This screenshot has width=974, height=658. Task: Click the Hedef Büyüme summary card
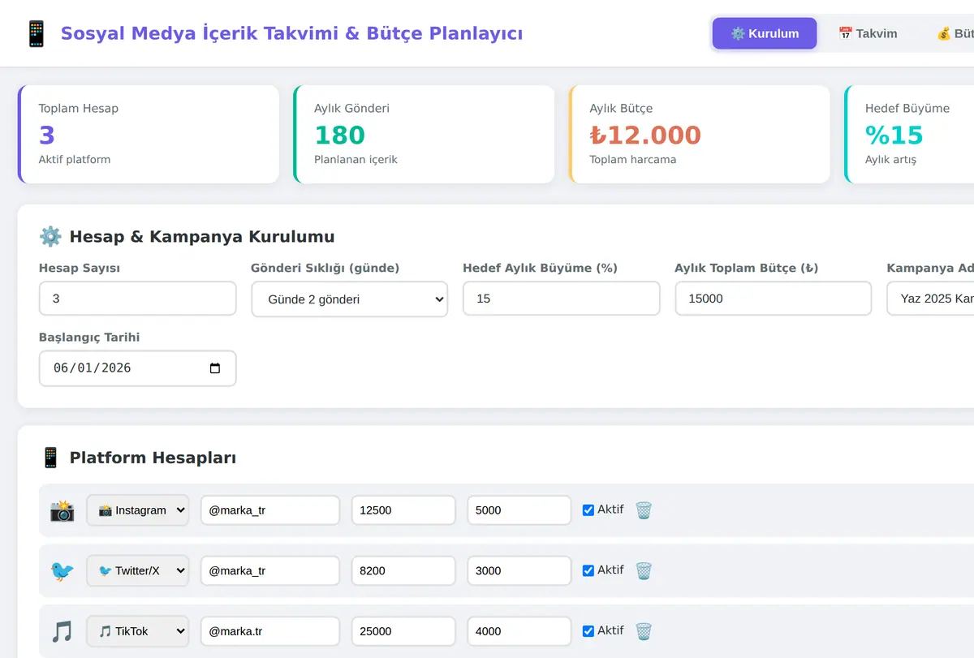pyautogui.click(x=909, y=134)
